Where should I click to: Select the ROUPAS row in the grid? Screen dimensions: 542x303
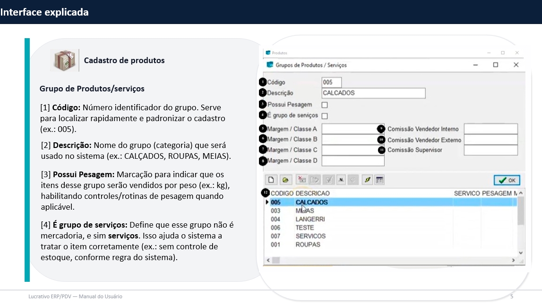tap(308, 245)
